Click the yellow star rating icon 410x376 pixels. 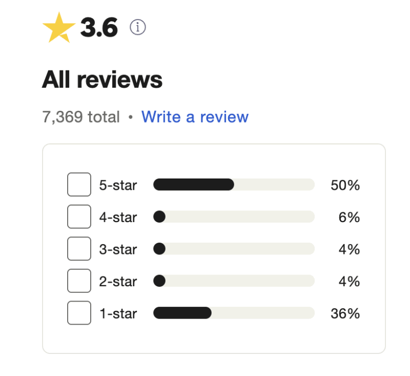pos(59,28)
